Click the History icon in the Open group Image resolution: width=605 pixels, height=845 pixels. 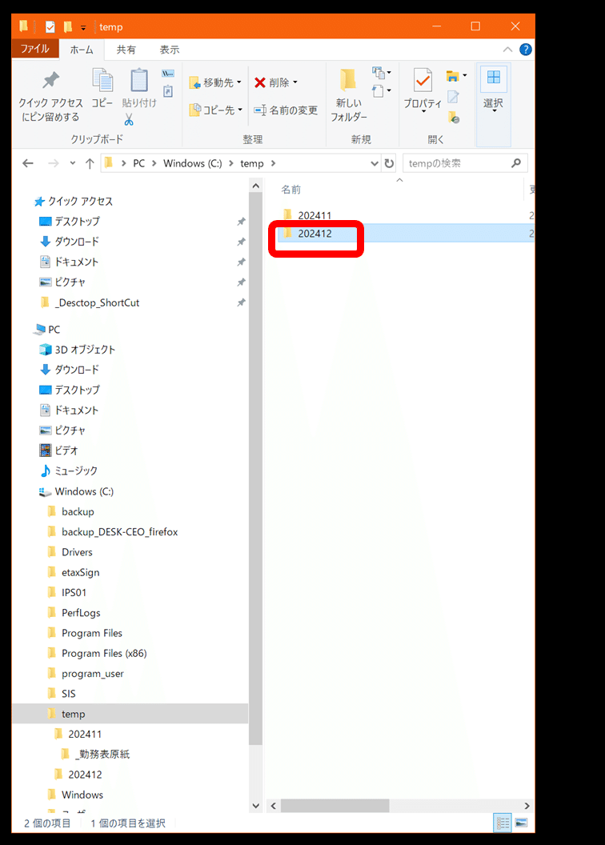point(454,117)
